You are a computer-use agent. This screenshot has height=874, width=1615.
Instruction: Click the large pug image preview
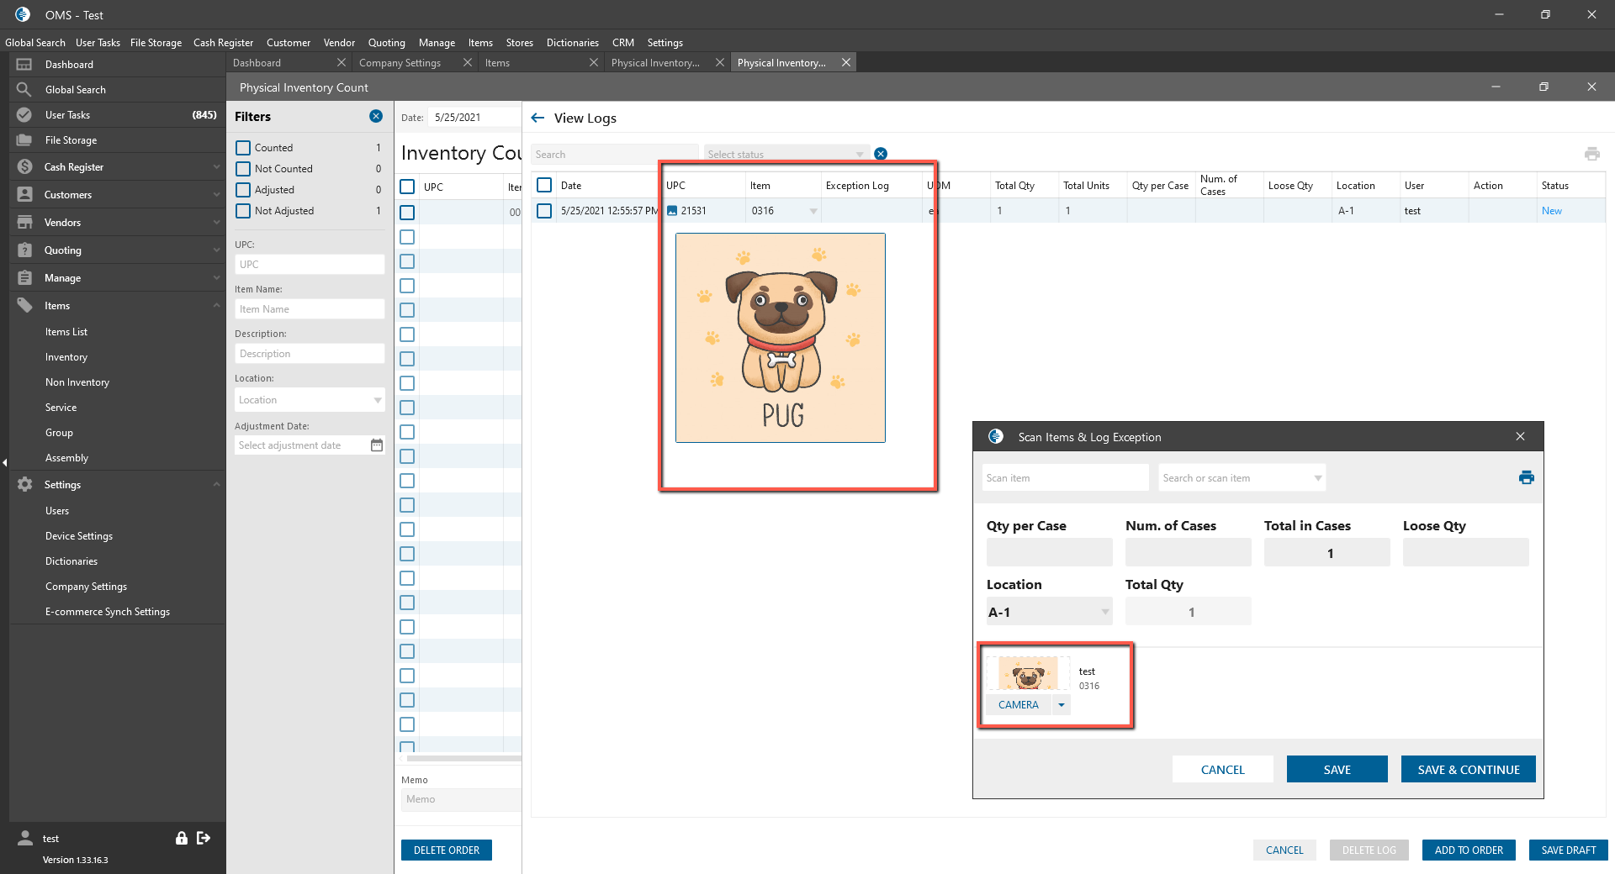[781, 338]
